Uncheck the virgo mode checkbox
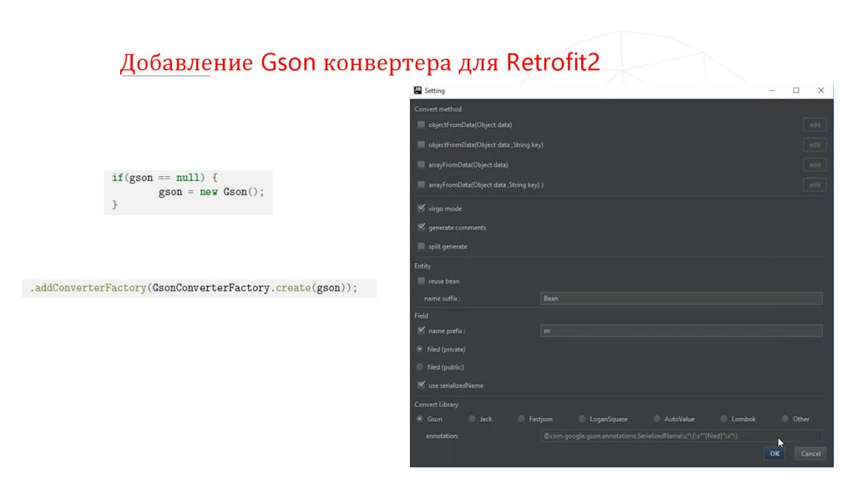Image resolution: width=855 pixels, height=479 pixels. (x=421, y=209)
